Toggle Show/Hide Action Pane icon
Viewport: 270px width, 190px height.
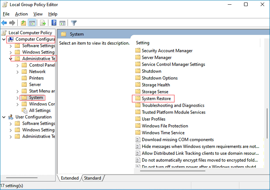(x=62, y=23)
